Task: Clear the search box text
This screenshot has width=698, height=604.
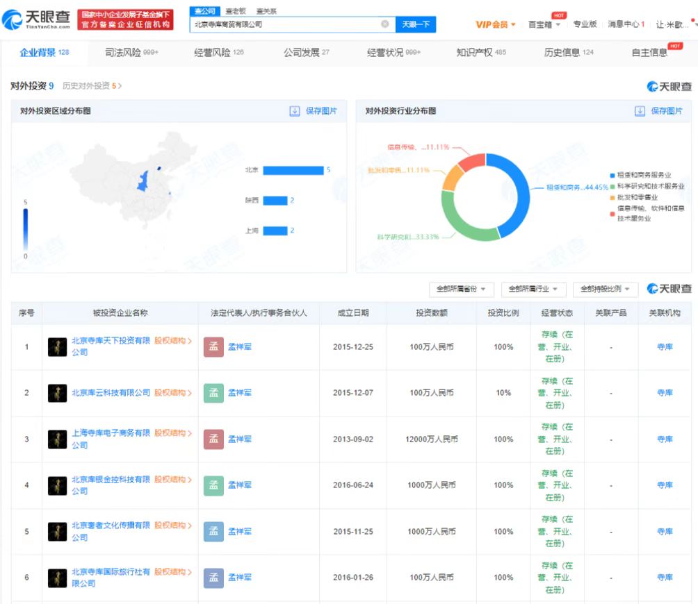Action: [x=385, y=24]
